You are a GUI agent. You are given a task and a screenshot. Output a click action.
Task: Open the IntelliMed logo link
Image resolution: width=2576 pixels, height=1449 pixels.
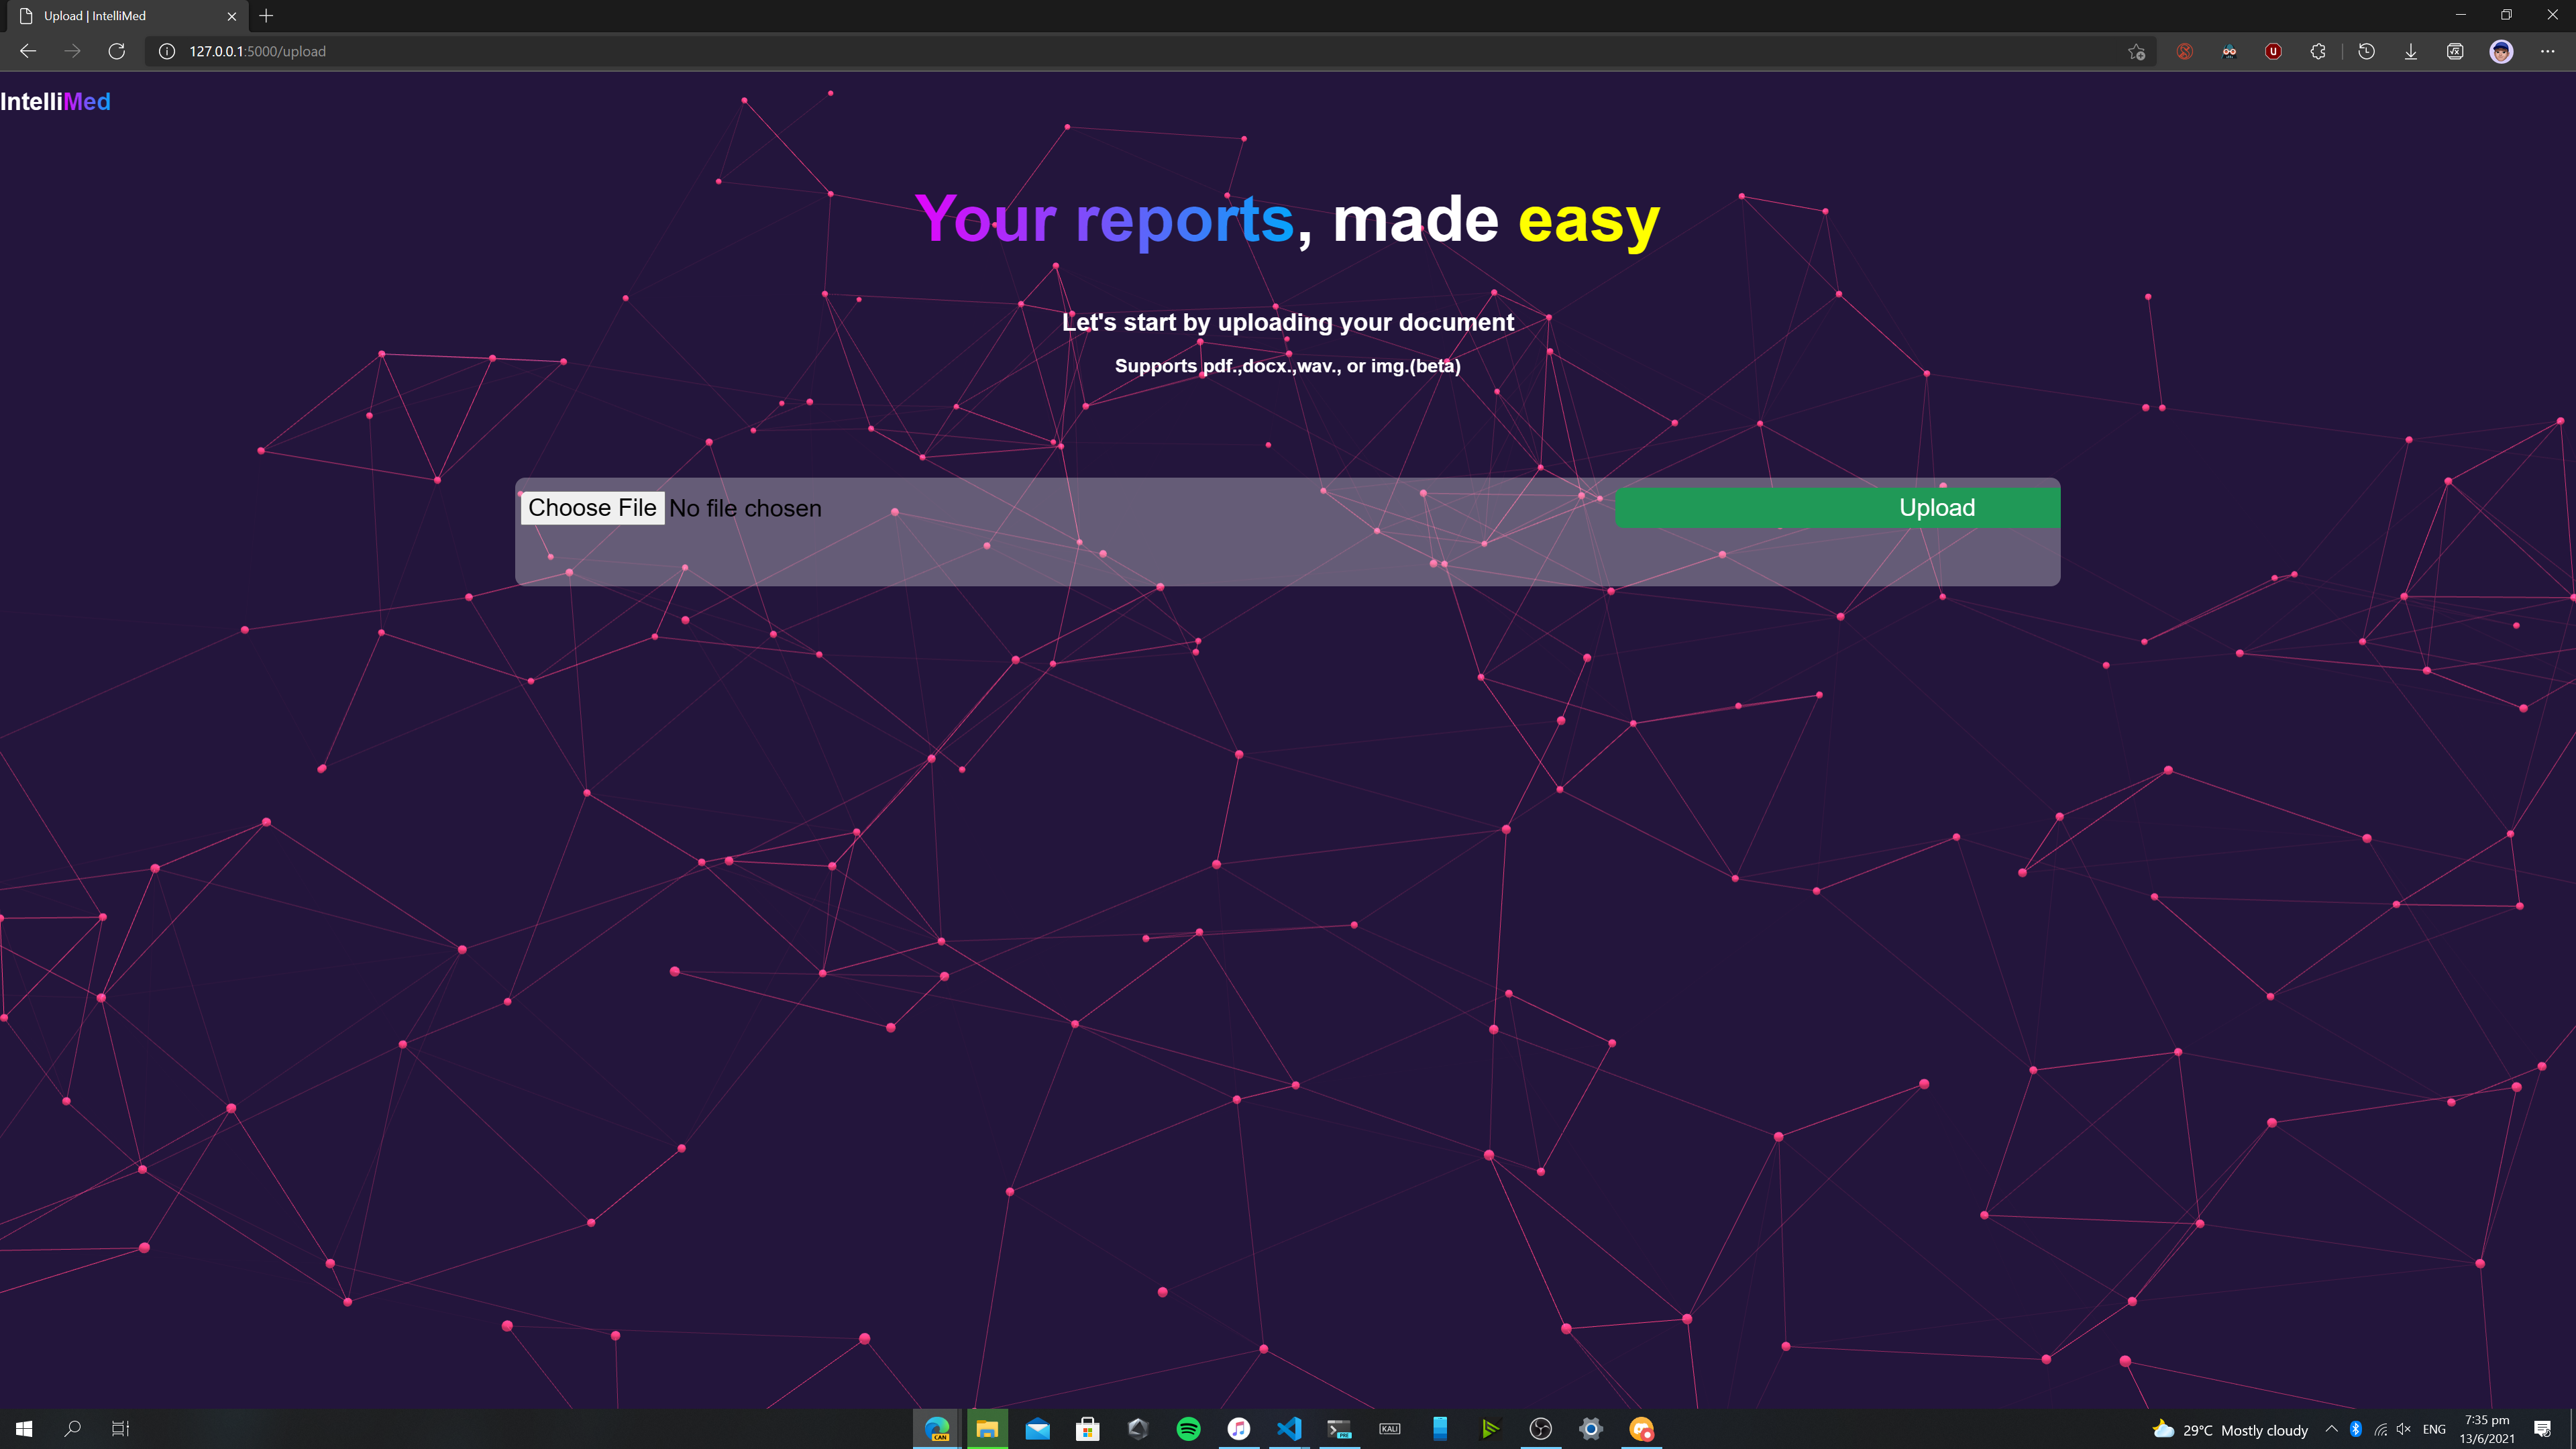(55, 101)
